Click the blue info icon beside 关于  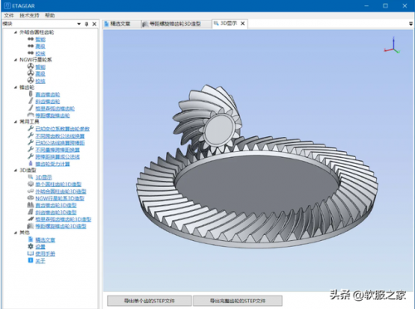click(31, 260)
